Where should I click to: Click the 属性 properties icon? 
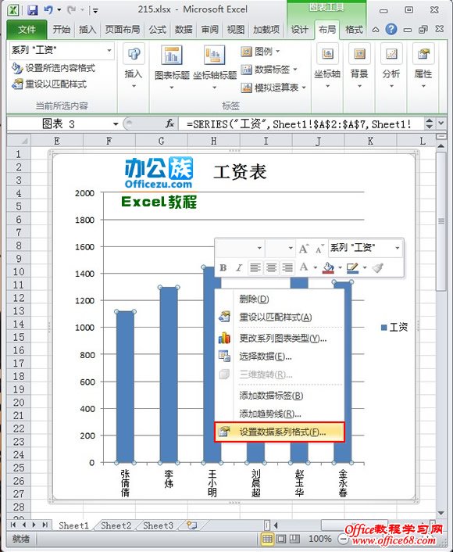[423, 54]
